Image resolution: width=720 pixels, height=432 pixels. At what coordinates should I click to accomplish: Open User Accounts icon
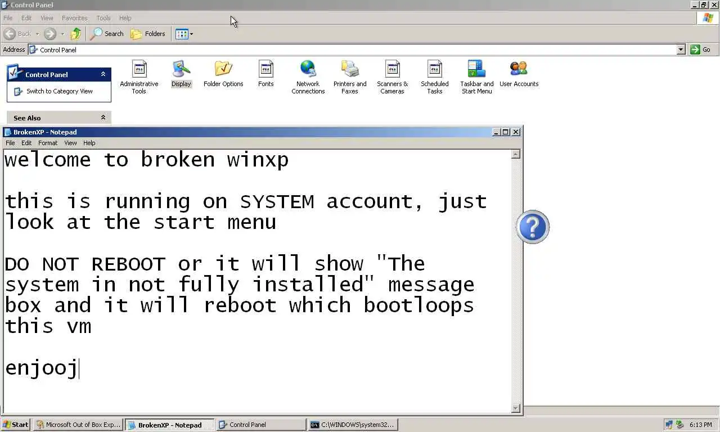(519, 74)
